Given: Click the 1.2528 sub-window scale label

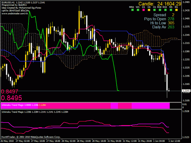Looking at the screenshot, I should tap(186, 111).
